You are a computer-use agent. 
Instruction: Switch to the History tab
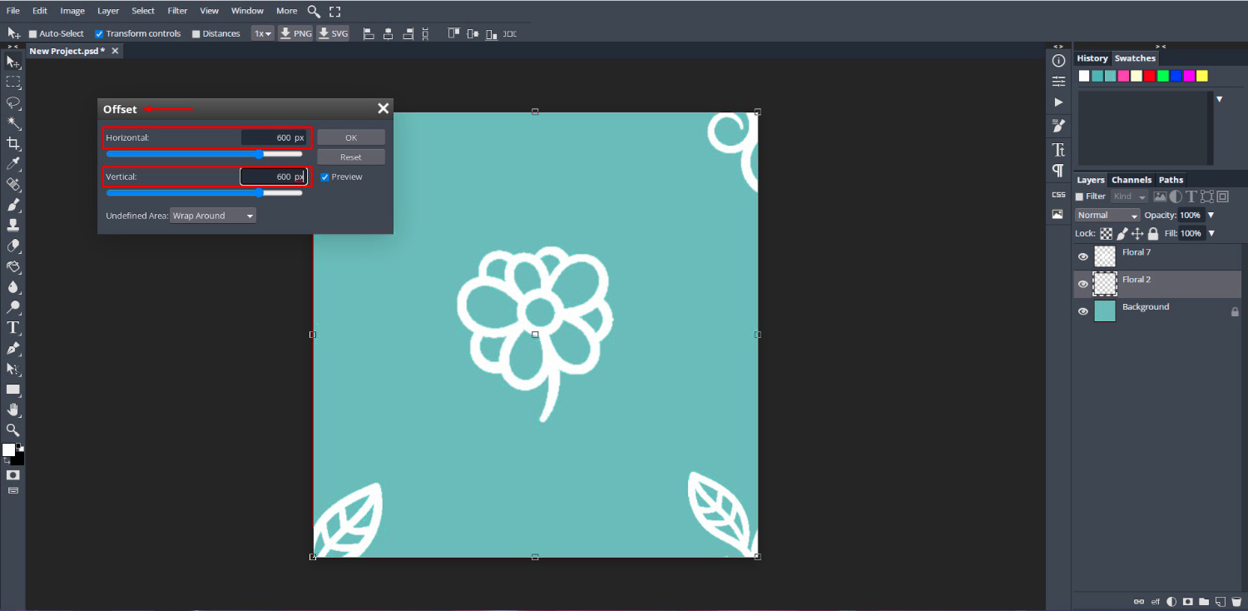click(1092, 58)
